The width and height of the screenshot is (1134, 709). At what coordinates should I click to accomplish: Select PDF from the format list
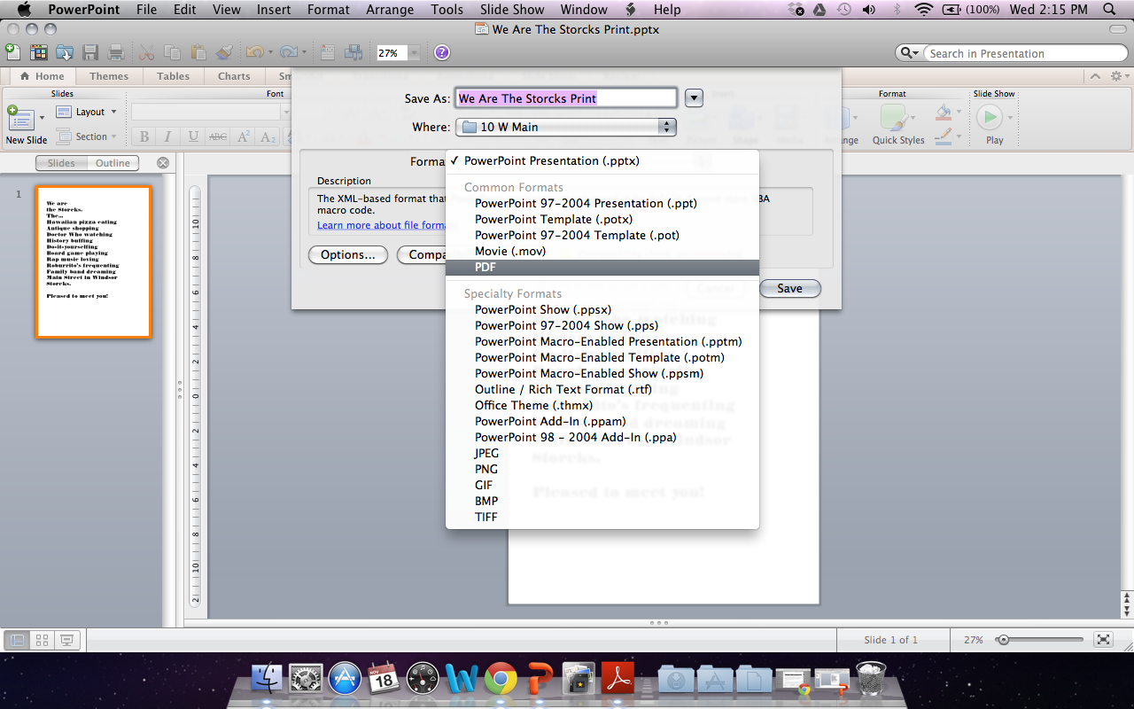[x=602, y=267]
